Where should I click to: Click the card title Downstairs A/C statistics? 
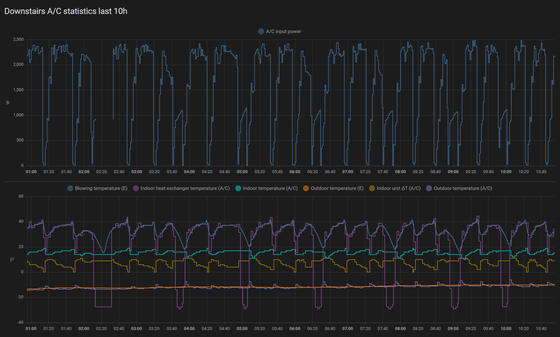(x=66, y=11)
